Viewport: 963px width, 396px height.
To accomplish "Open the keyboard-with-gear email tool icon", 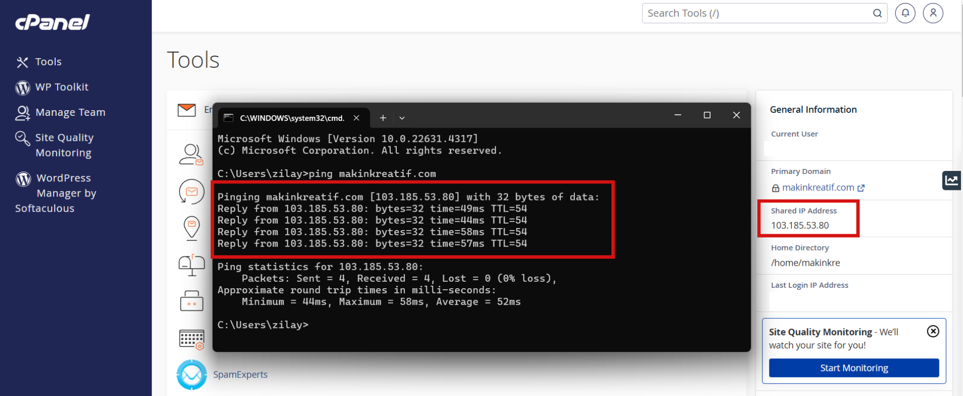I will click(x=192, y=339).
